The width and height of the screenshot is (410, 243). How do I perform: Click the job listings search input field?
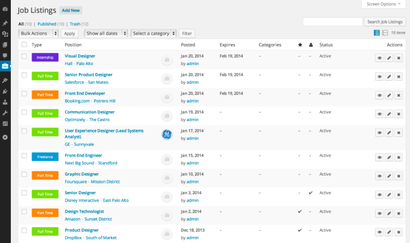pos(333,22)
